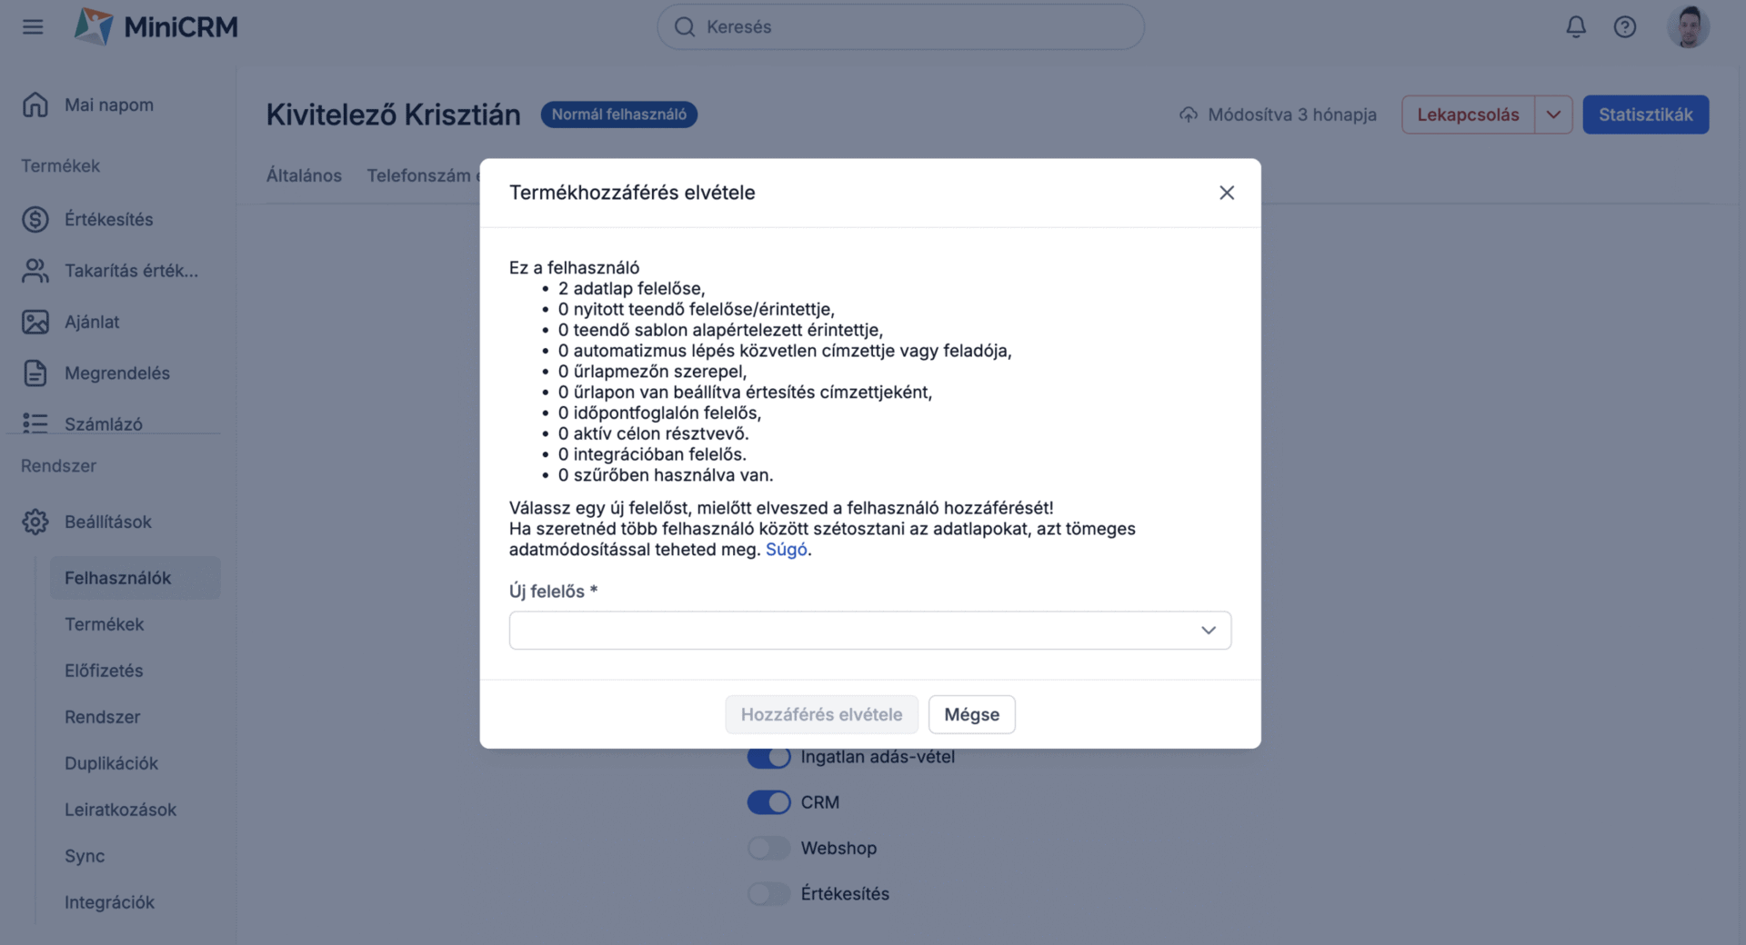Turn off the CRM toggle
Image resolution: width=1746 pixels, height=945 pixels.
click(x=769, y=802)
